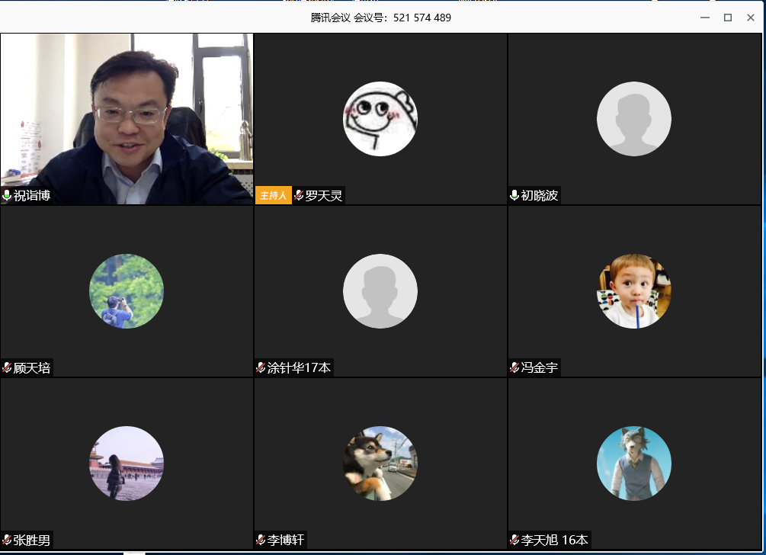Click the orange 主持人 host badge

273,196
